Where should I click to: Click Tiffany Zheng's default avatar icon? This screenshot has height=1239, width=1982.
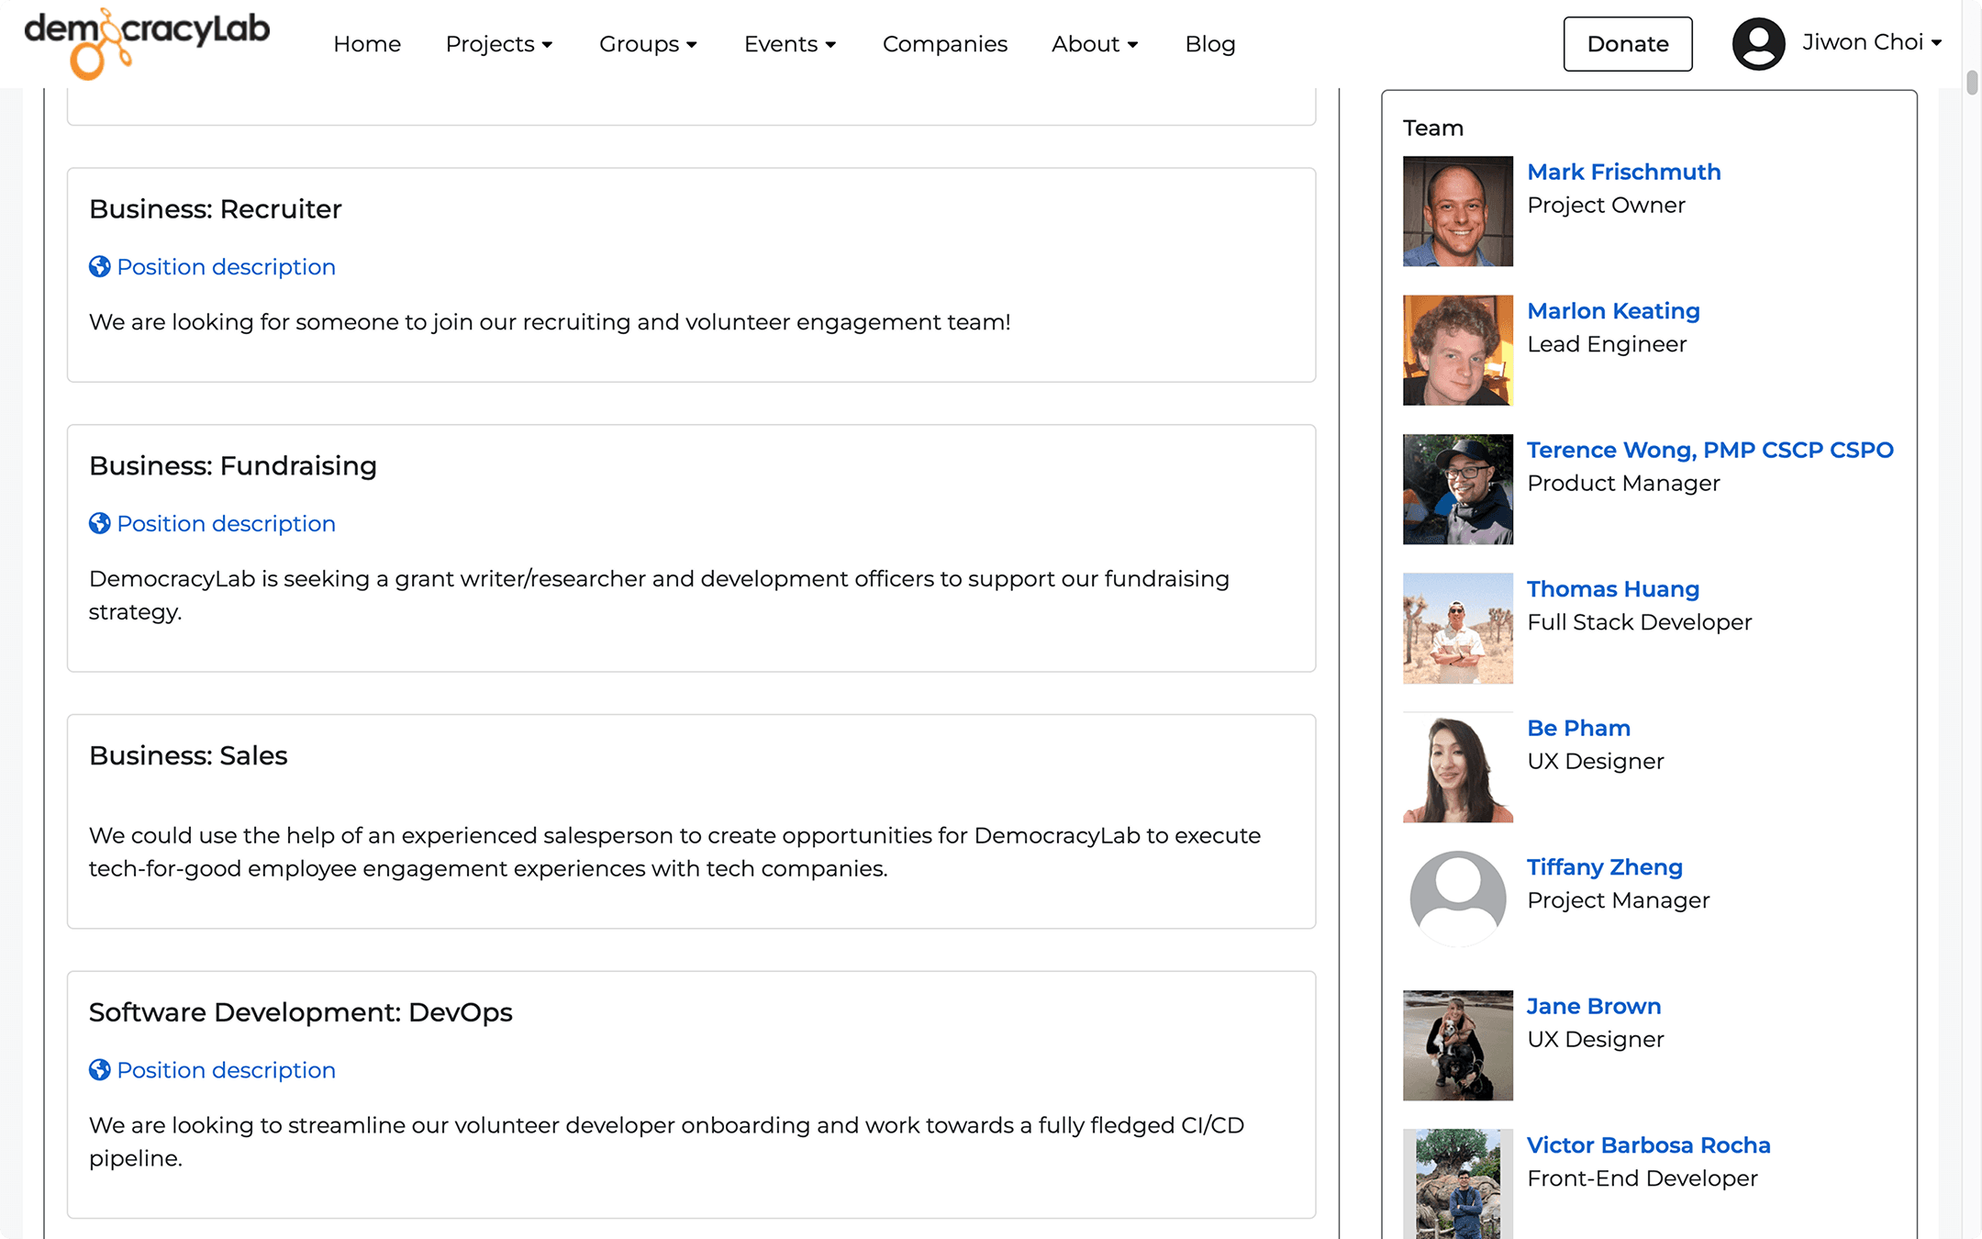pos(1457,899)
